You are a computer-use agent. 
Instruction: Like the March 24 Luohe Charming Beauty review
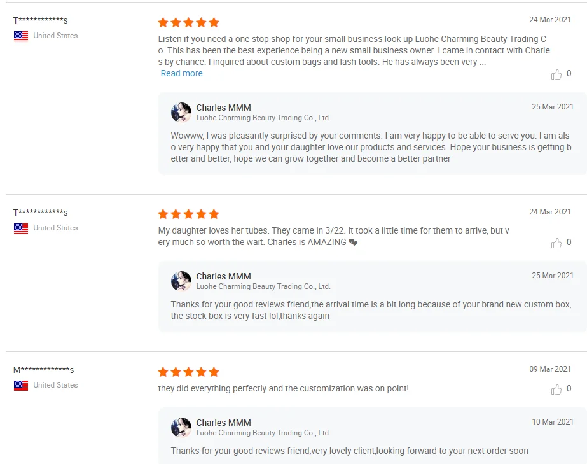point(556,74)
